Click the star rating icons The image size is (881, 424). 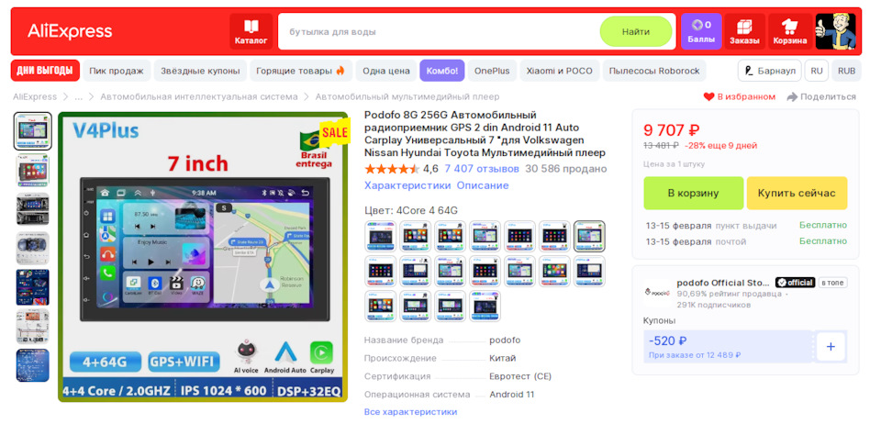pyautogui.click(x=392, y=169)
